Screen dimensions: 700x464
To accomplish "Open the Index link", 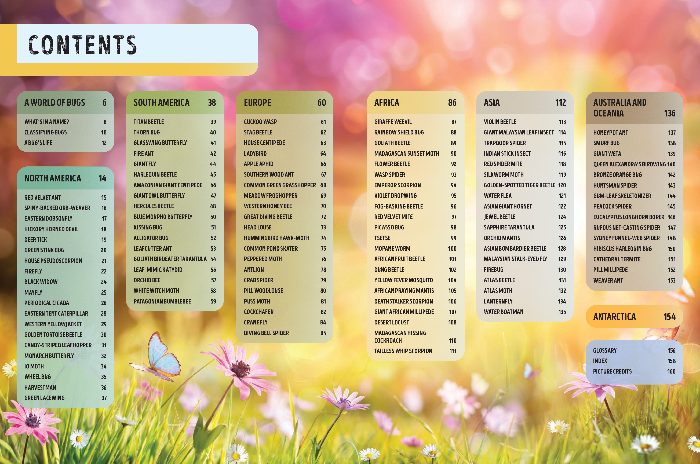I will coord(600,361).
